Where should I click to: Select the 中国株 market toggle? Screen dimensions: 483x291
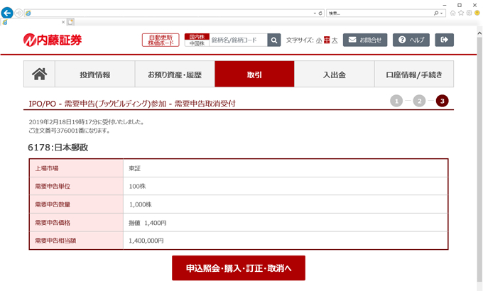pyautogui.click(x=197, y=43)
